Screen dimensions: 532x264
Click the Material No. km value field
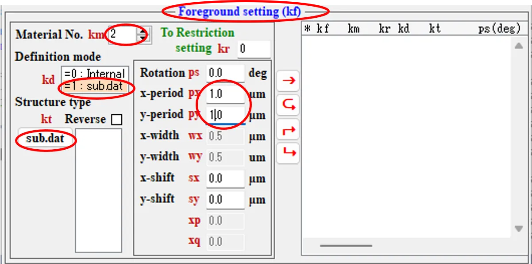coord(123,34)
